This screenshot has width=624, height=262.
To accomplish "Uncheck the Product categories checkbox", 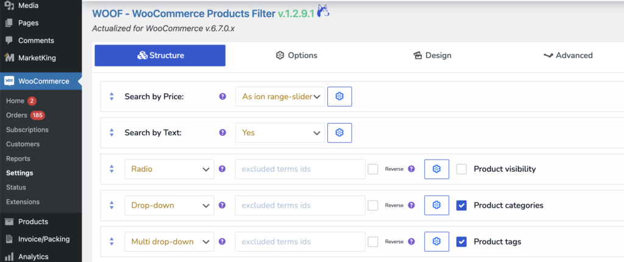I will click(461, 205).
